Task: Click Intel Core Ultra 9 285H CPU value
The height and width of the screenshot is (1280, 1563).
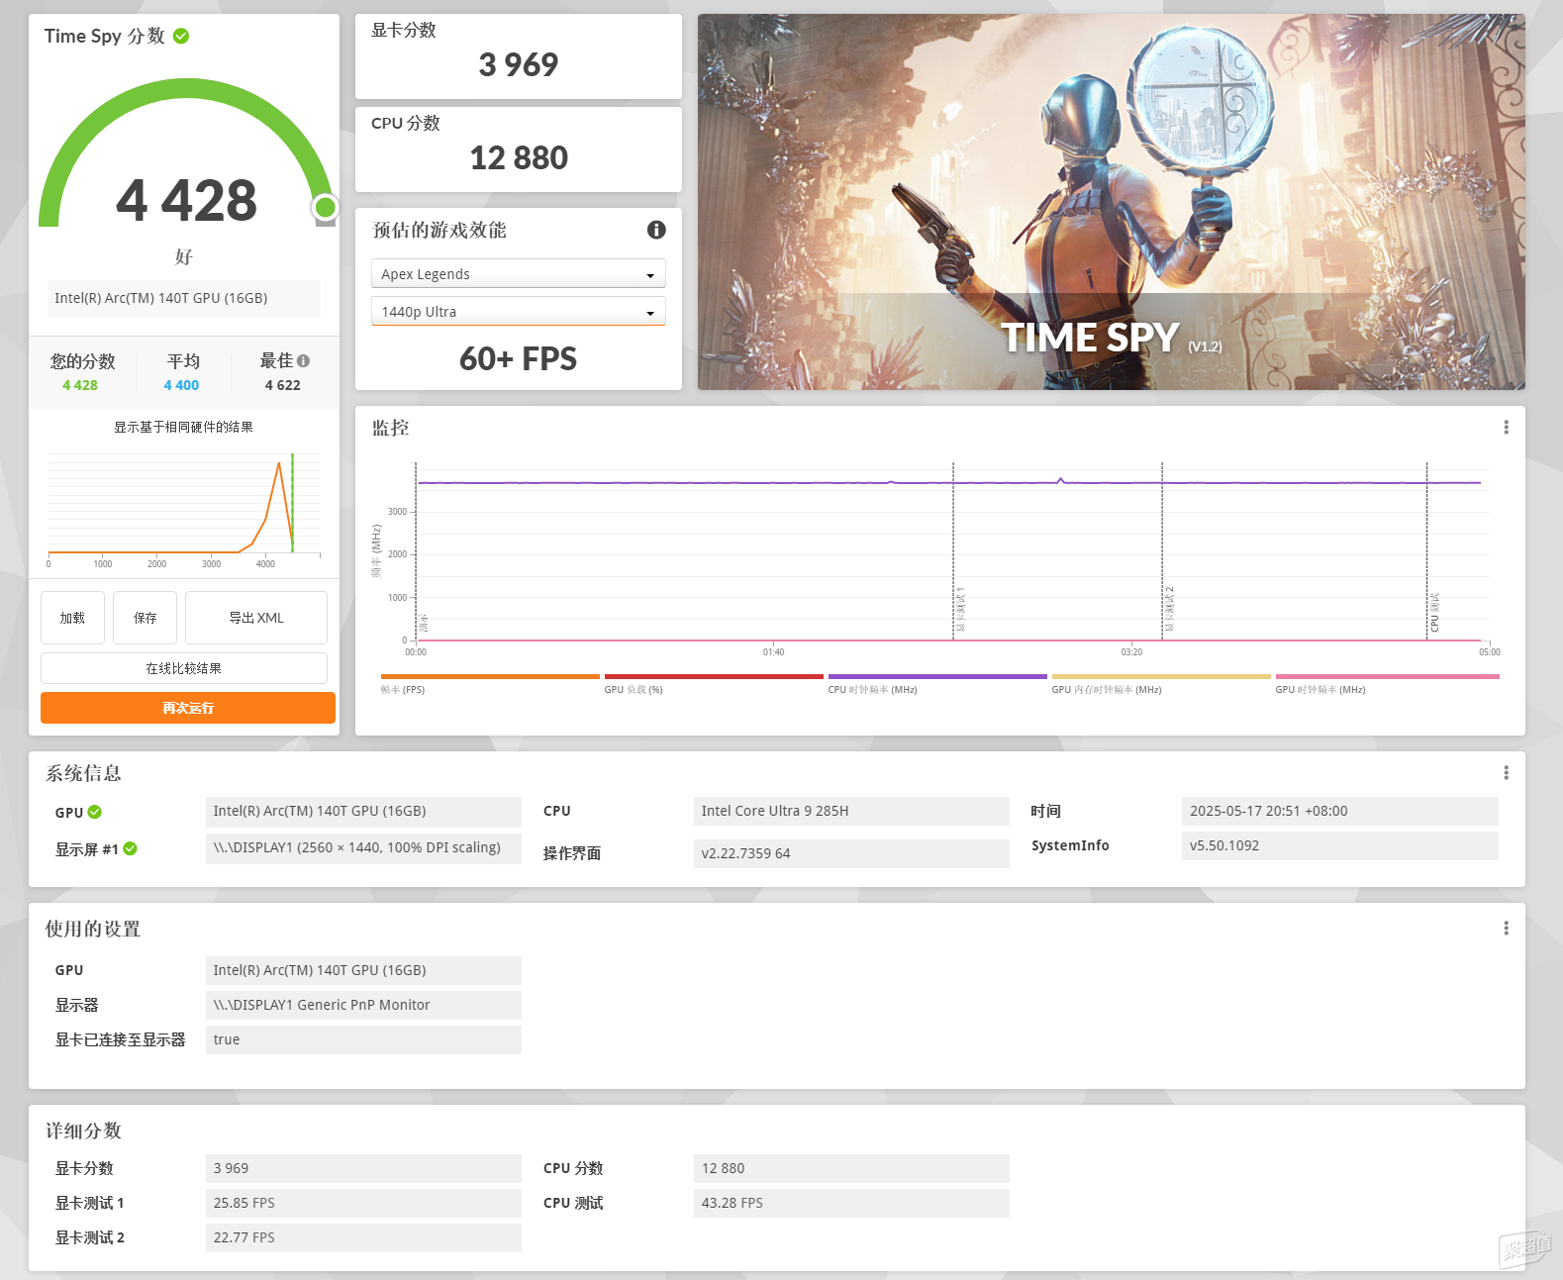Action: click(851, 811)
